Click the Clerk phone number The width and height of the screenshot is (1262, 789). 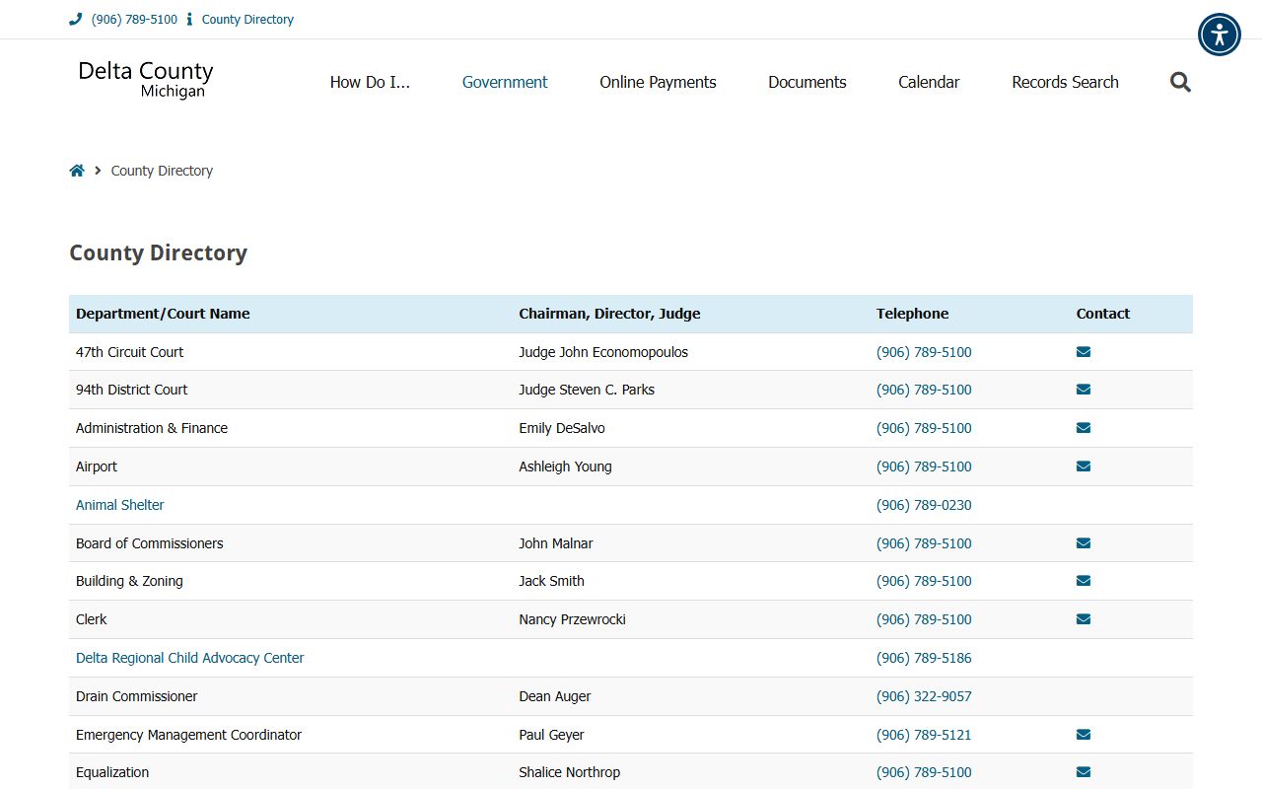(924, 619)
